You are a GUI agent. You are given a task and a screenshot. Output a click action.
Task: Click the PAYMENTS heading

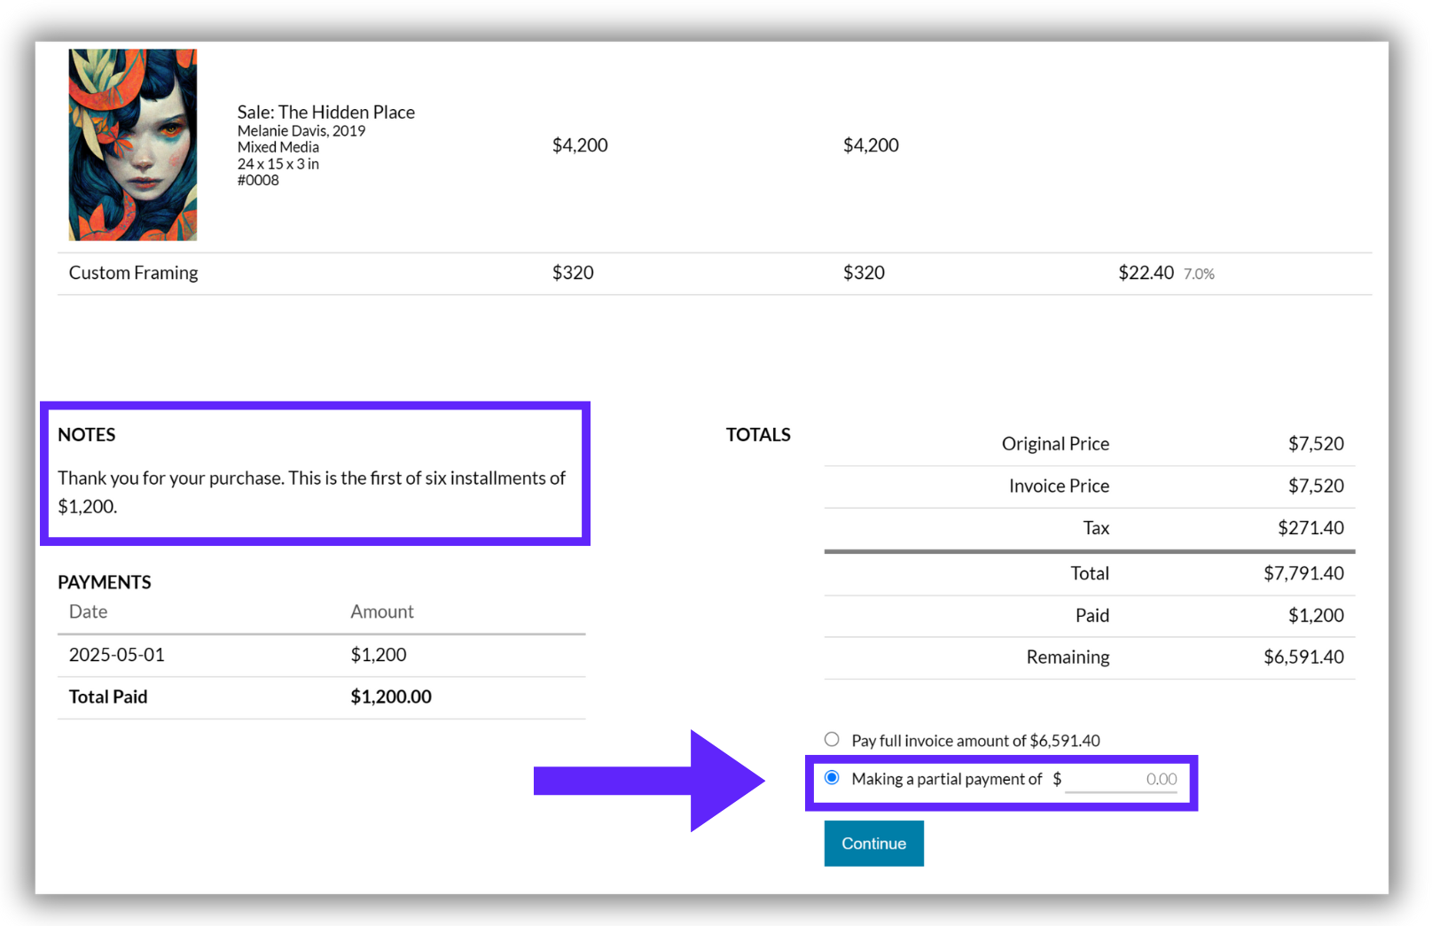[x=105, y=582]
